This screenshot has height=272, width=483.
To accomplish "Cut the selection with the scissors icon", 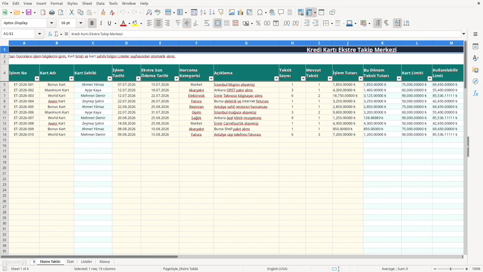I will click(x=72, y=12).
